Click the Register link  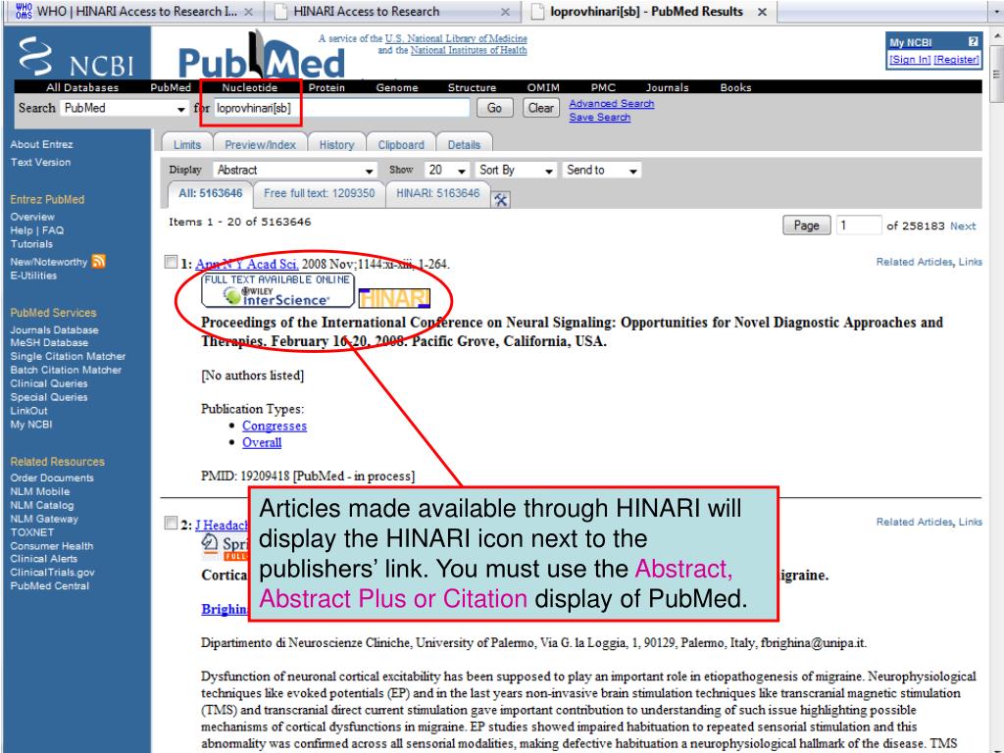[x=957, y=60]
